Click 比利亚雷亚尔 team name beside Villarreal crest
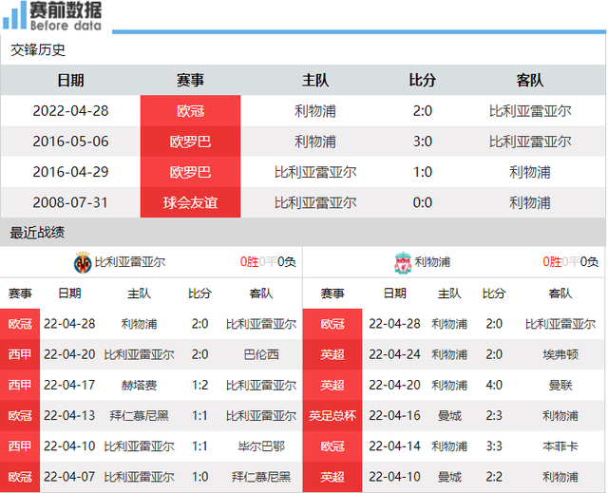The width and height of the screenshot is (608, 493). tap(130, 262)
